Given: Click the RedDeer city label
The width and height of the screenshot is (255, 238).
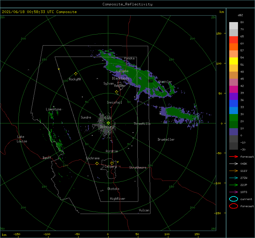Looking at the screenshot, I should point(120,86).
